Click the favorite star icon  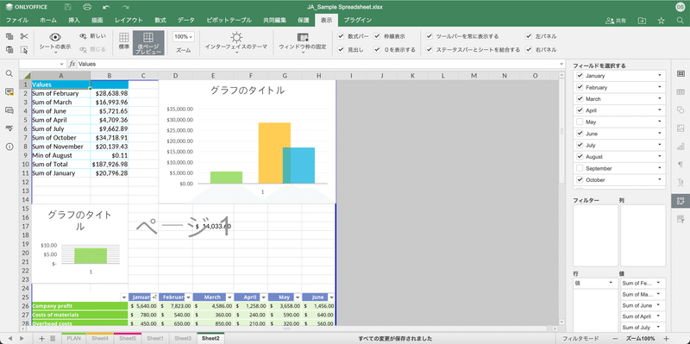tap(661, 20)
